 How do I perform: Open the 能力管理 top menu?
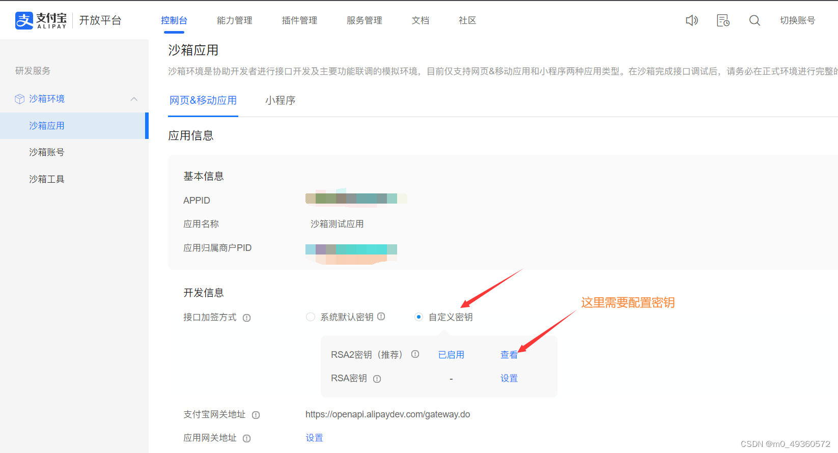click(x=235, y=20)
